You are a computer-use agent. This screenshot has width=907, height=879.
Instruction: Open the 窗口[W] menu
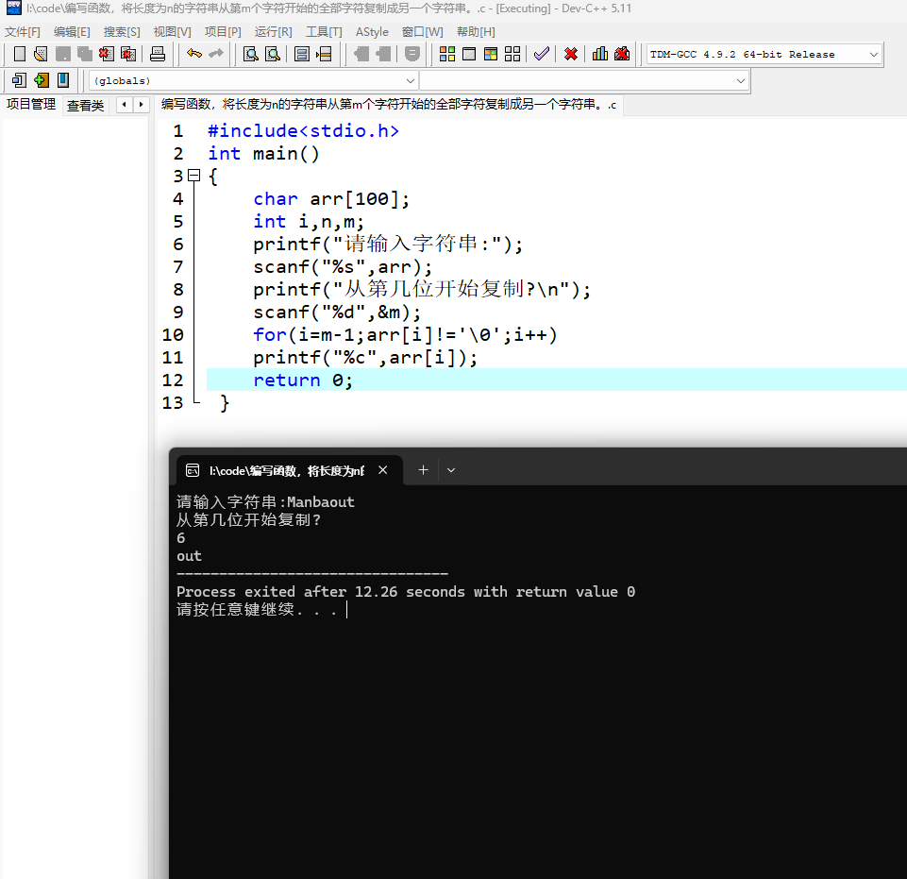coord(422,32)
